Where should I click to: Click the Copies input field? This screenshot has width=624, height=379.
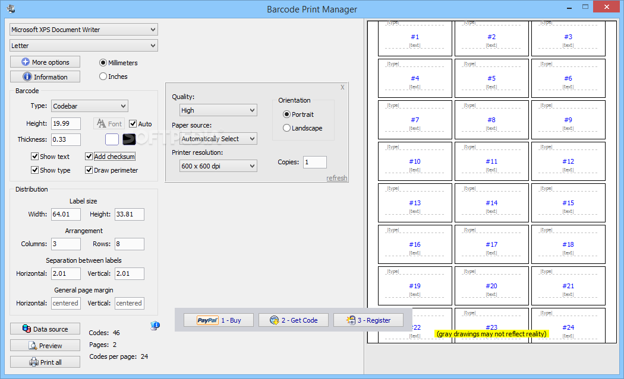click(x=315, y=162)
